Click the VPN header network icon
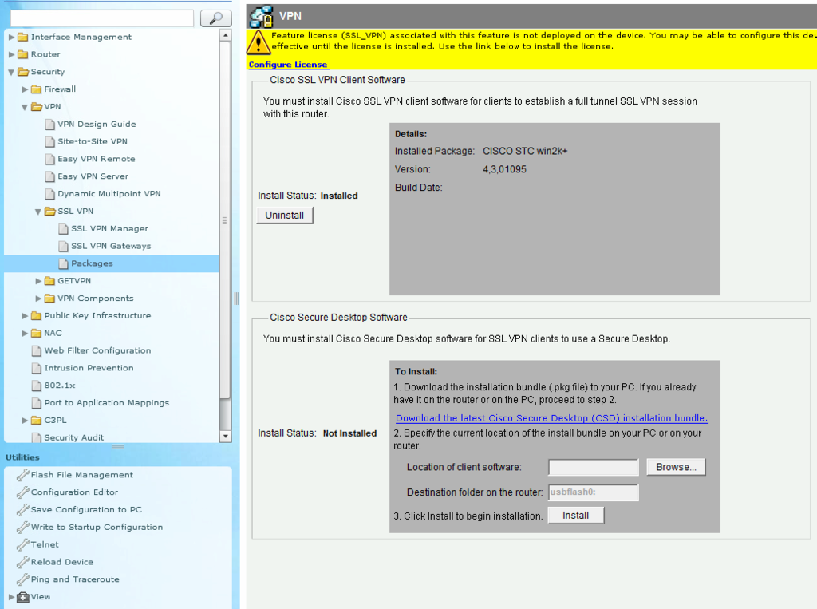Viewport: 817px width, 609px height. pyautogui.click(x=261, y=16)
